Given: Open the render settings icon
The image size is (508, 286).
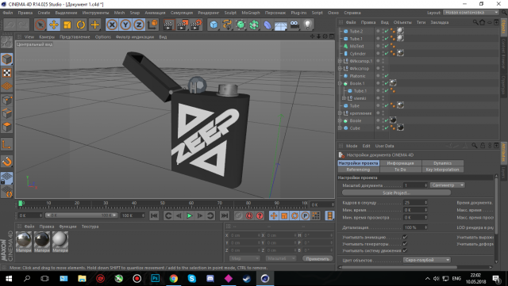Looking at the screenshot, I should coord(196,25).
